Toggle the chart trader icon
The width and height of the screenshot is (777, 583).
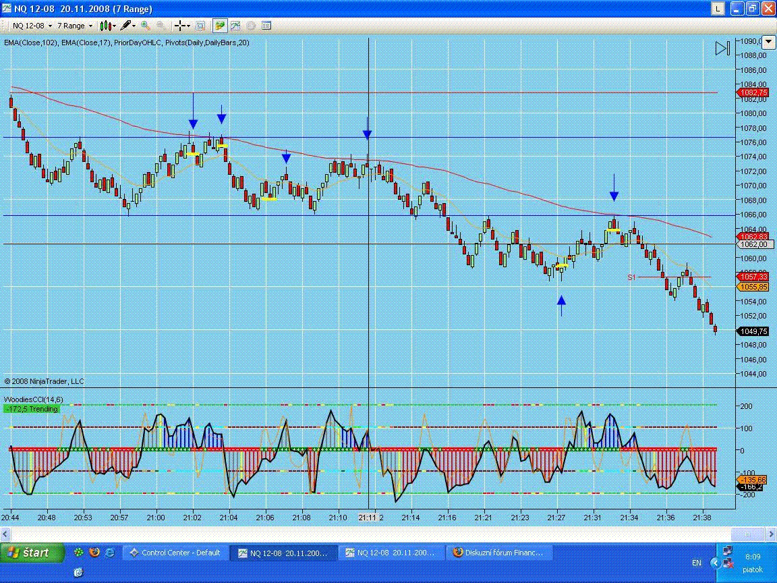[220, 26]
